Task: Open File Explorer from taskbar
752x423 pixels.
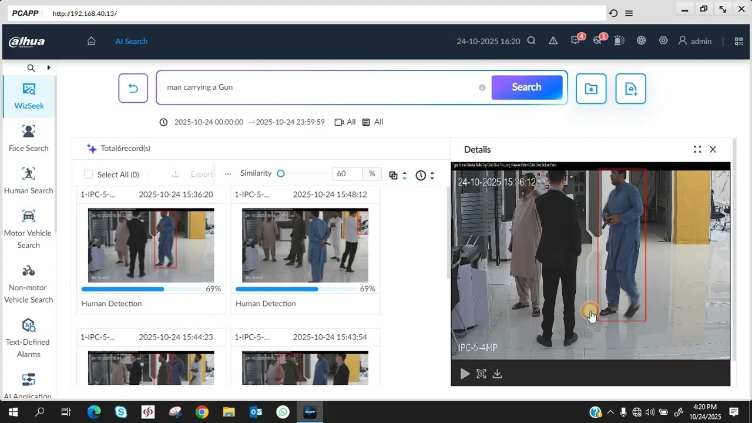Action: pyautogui.click(x=229, y=412)
